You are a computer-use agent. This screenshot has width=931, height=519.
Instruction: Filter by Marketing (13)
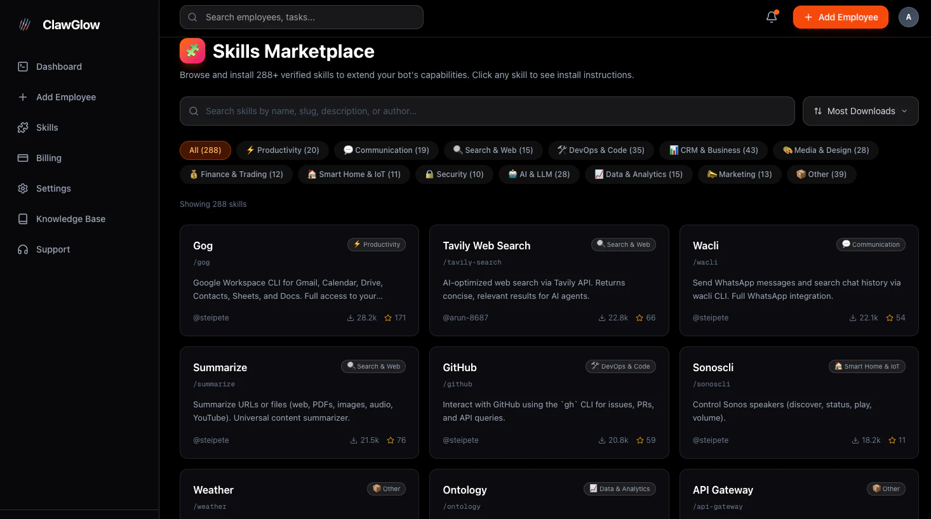[x=740, y=174]
